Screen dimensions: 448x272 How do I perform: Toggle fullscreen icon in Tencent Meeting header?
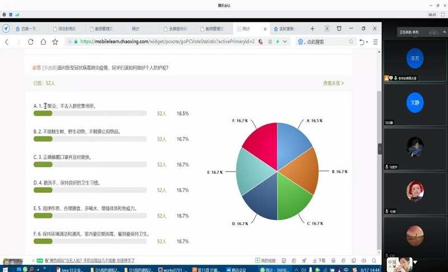click(443, 15)
